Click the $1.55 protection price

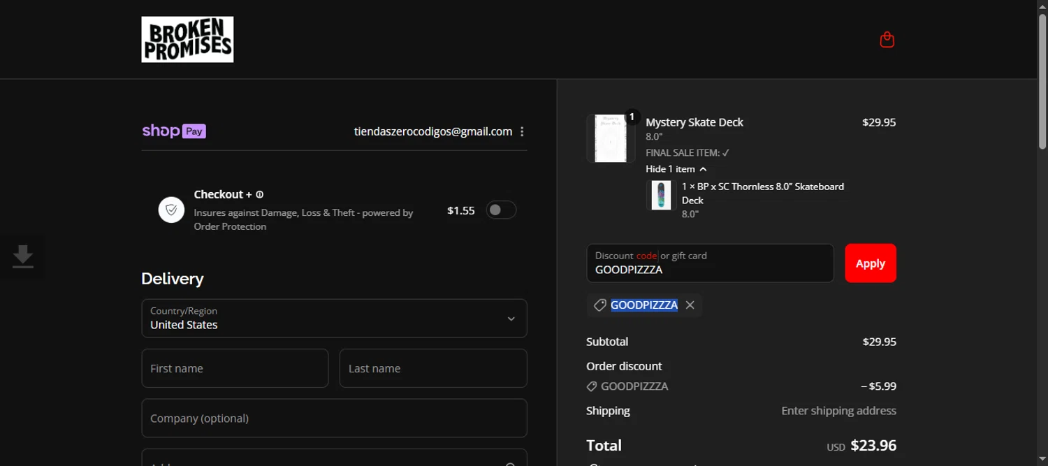[x=461, y=210]
